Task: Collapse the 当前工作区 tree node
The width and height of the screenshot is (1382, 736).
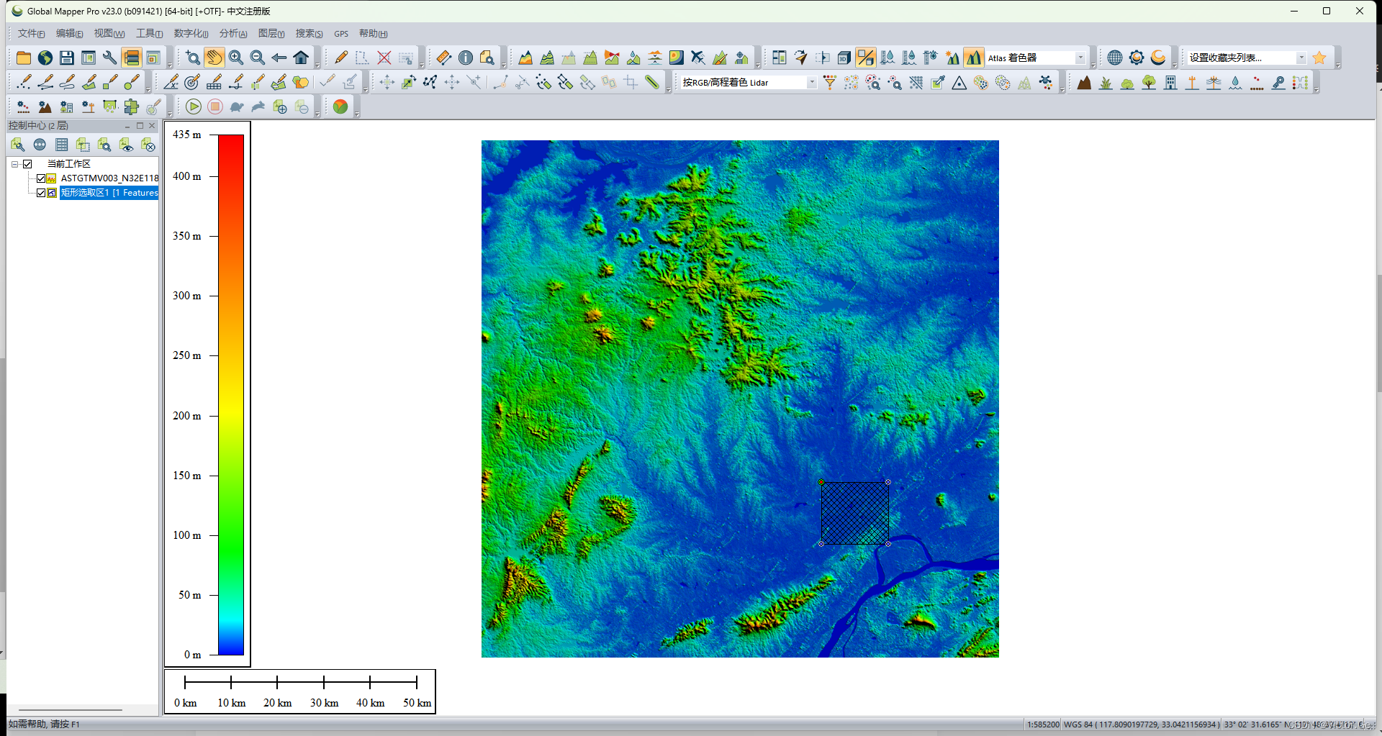Action: tap(14, 164)
